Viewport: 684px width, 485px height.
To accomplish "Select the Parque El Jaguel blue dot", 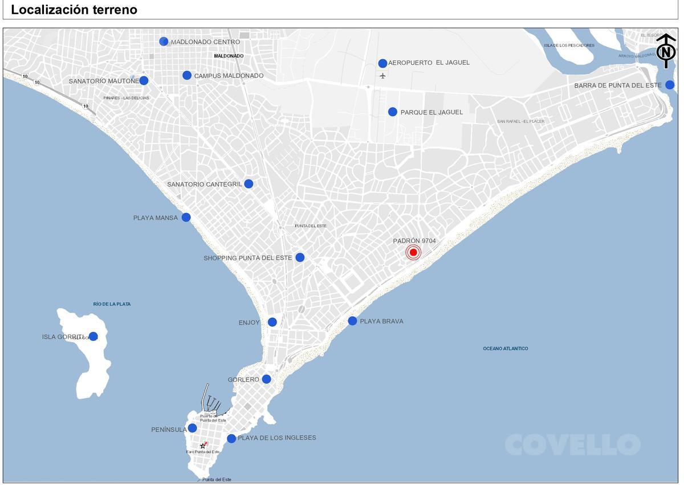I will click(x=393, y=112).
